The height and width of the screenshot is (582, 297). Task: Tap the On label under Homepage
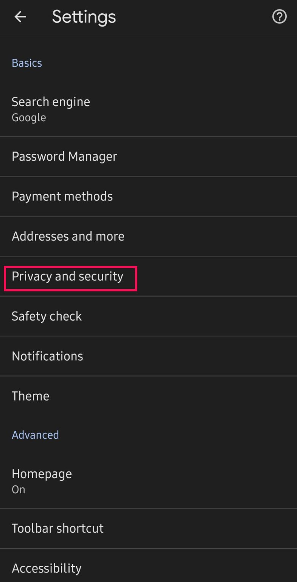click(x=18, y=489)
